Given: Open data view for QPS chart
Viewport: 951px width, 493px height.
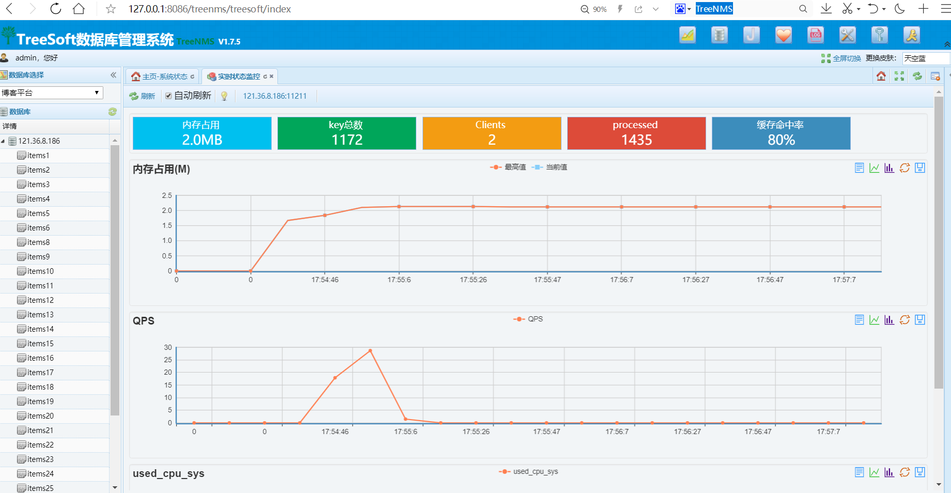Looking at the screenshot, I should point(859,320).
